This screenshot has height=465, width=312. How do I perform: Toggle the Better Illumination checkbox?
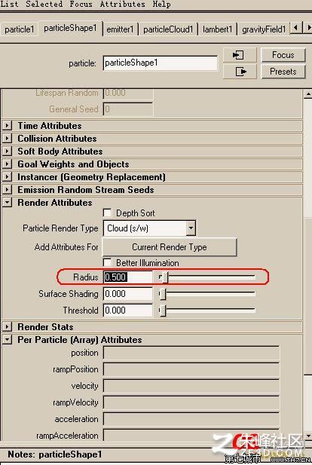[x=107, y=263]
